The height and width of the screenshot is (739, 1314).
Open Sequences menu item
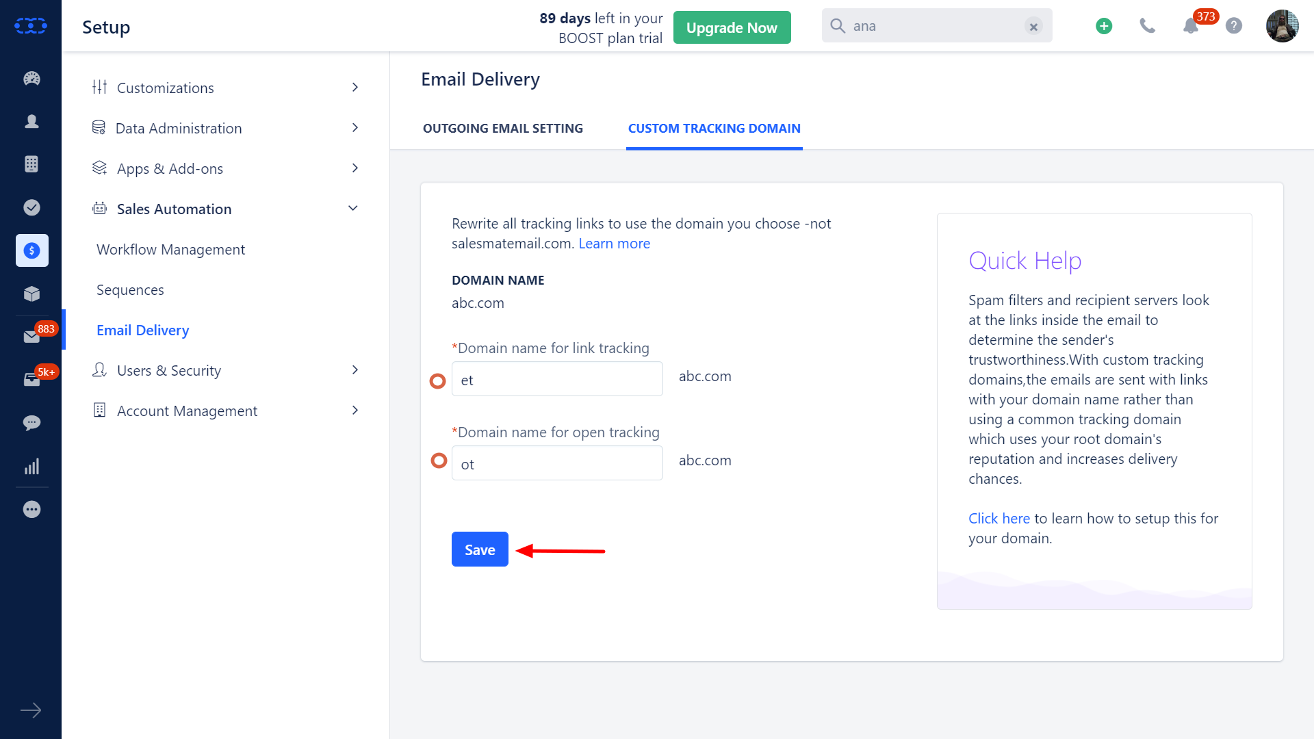(130, 289)
